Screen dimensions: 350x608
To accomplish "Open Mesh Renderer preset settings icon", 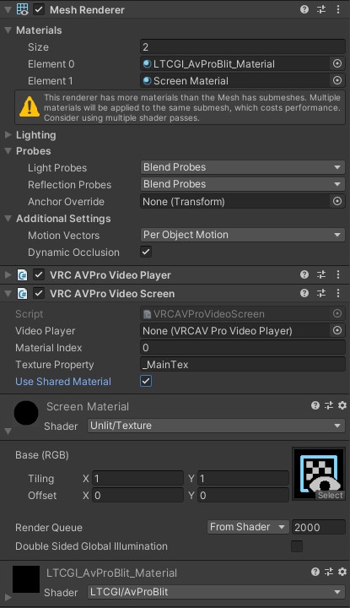I will click(321, 9).
